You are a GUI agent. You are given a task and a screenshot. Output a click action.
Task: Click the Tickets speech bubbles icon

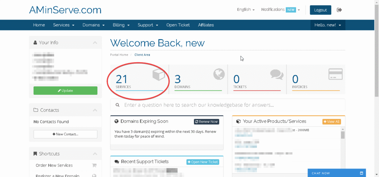tap(276, 74)
